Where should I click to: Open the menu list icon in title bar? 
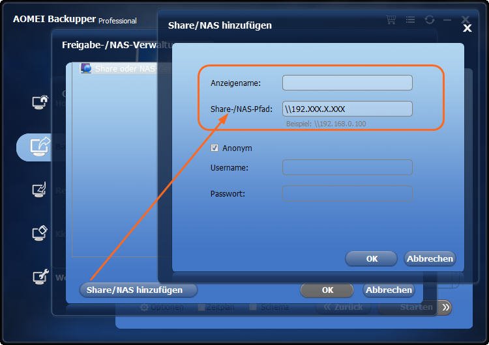pos(410,20)
